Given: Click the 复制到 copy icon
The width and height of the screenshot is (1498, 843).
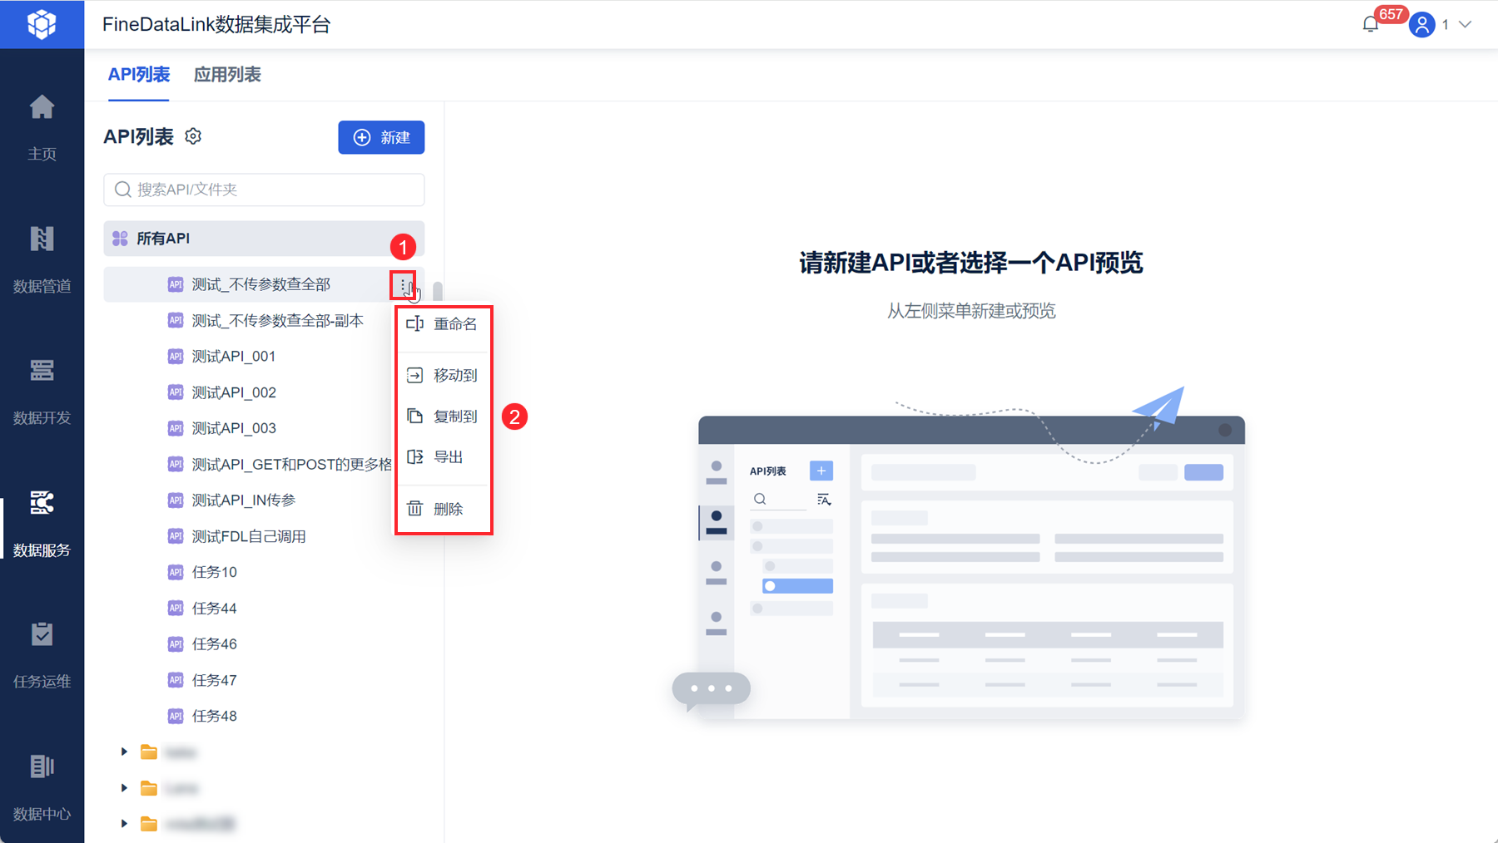Looking at the screenshot, I should [414, 416].
